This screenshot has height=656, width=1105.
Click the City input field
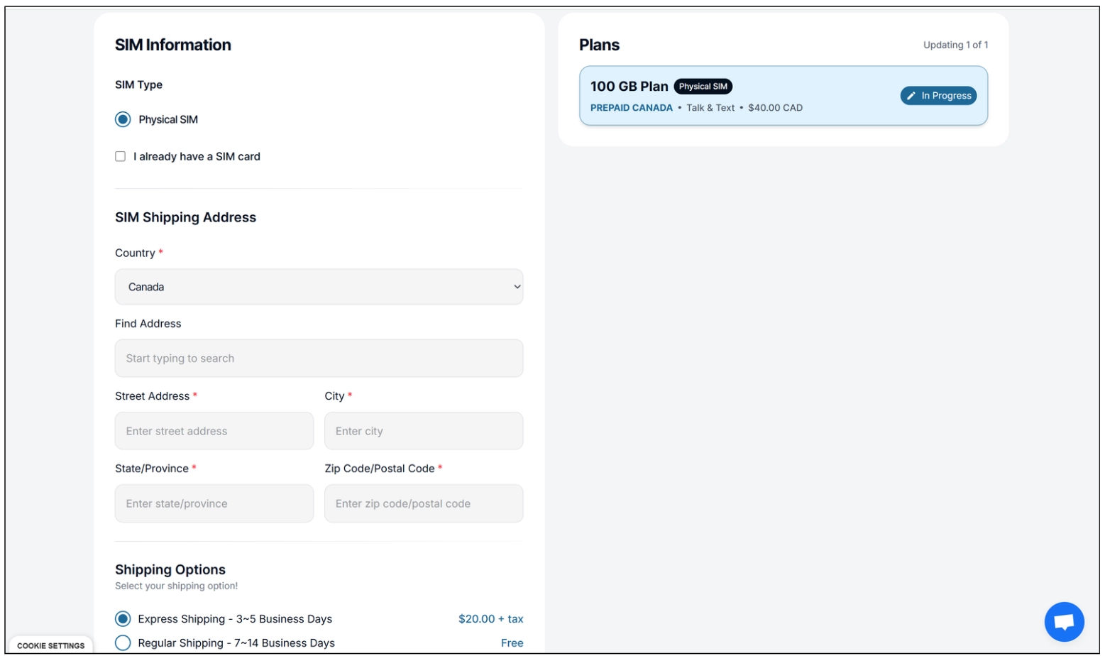(x=423, y=431)
